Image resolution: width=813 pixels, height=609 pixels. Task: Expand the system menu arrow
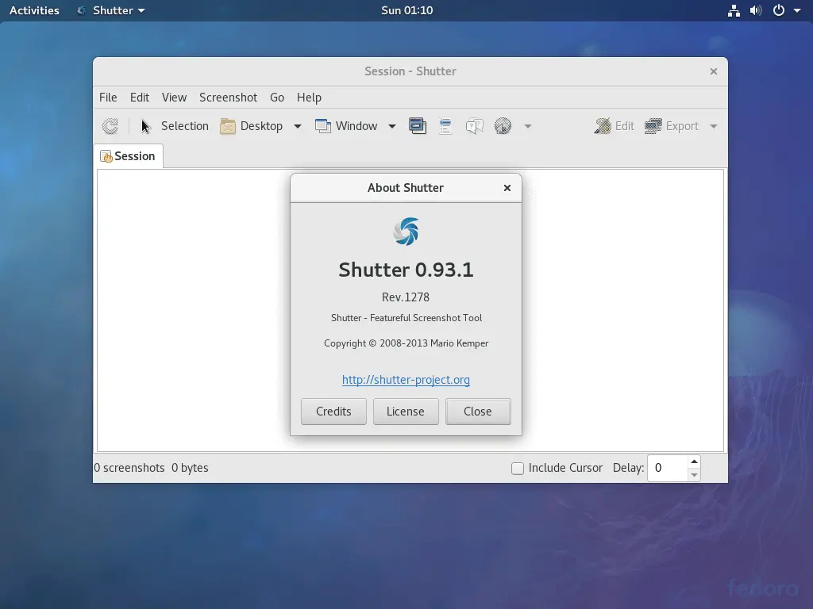click(x=797, y=10)
